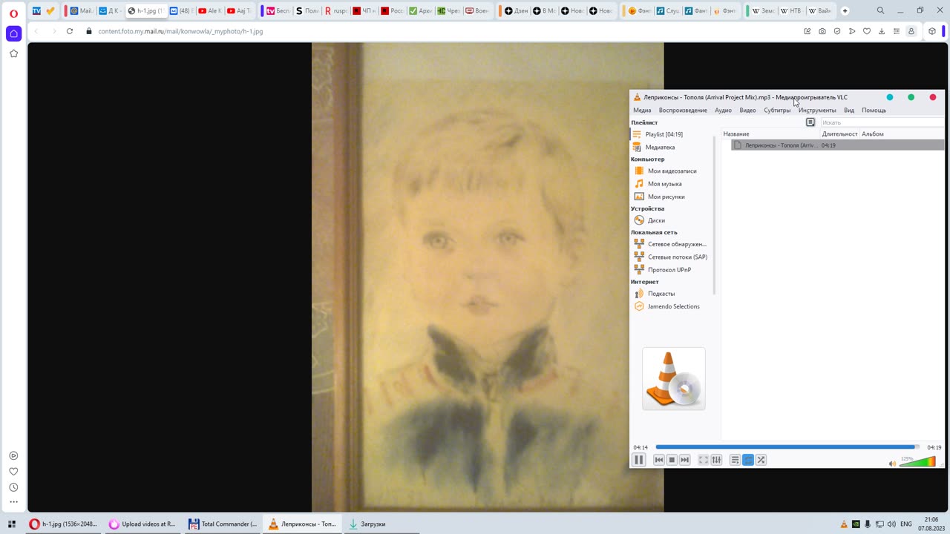
Task: Toggle shuffle (random) playback in VLC
Action: pyautogui.click(x=761, y=460)
